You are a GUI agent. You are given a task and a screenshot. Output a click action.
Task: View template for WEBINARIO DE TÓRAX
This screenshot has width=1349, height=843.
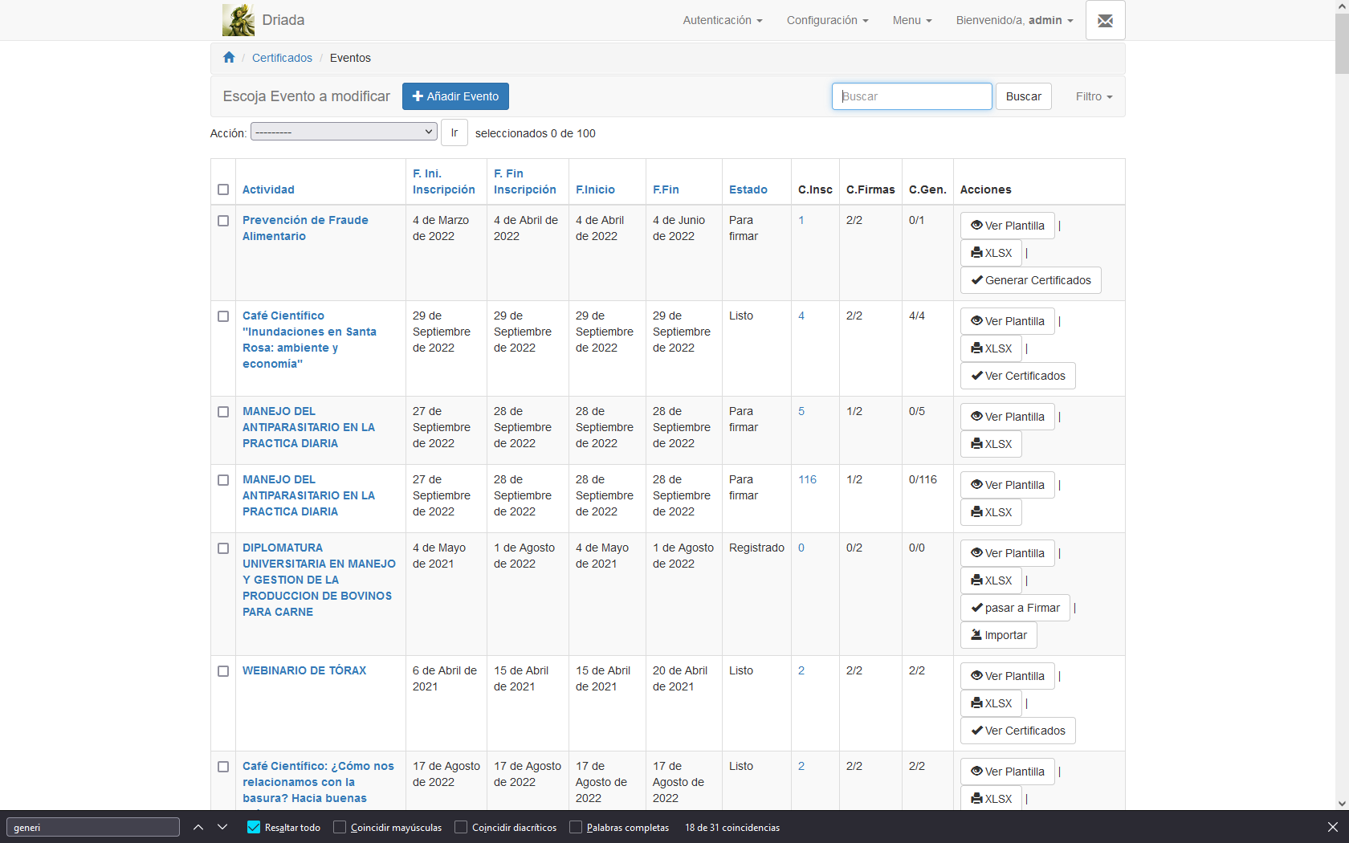coord(1007,676)
